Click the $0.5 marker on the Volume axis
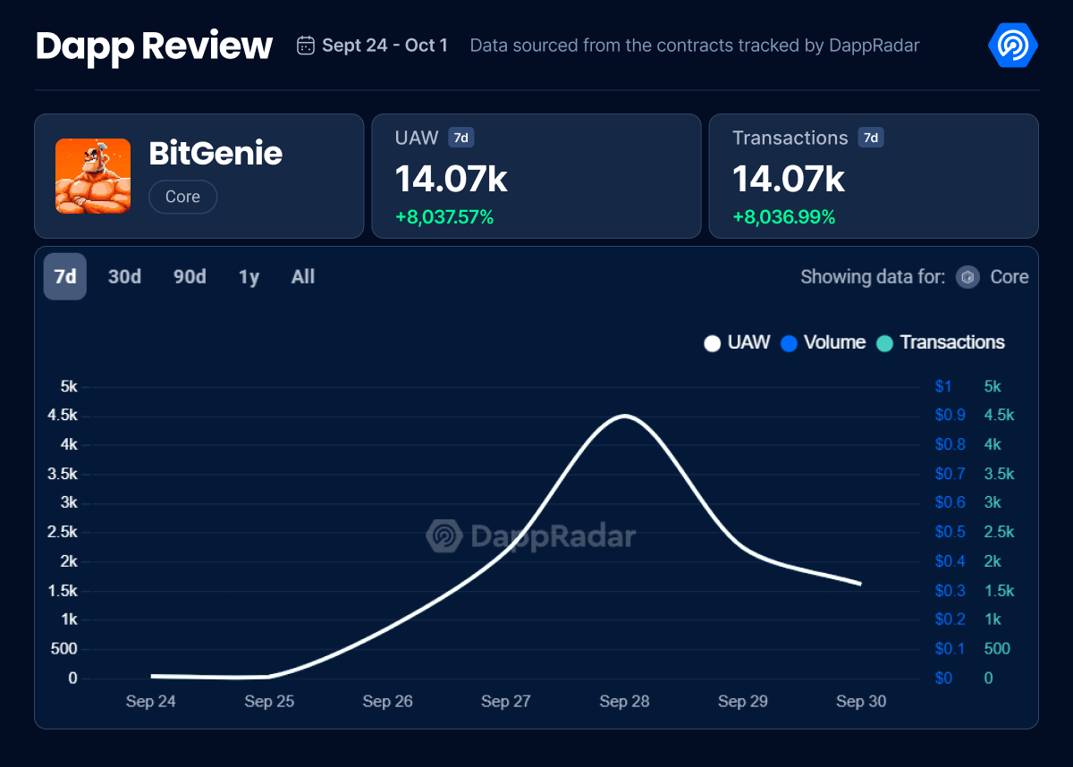 [950, 532]
